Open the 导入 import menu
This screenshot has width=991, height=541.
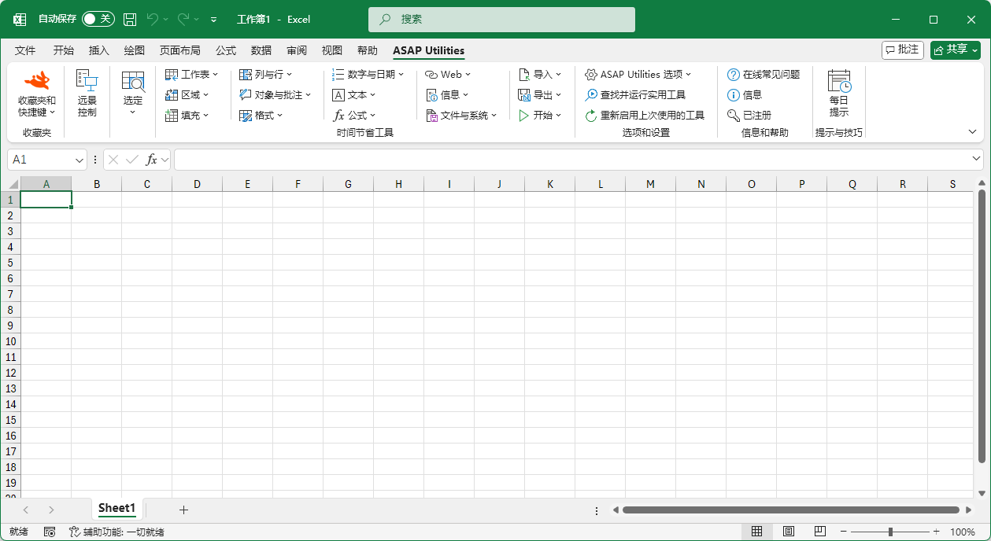[x=539, y=75]
